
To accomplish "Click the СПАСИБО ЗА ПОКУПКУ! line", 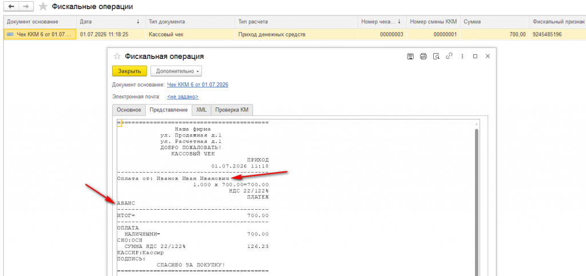I will (191, 265).
